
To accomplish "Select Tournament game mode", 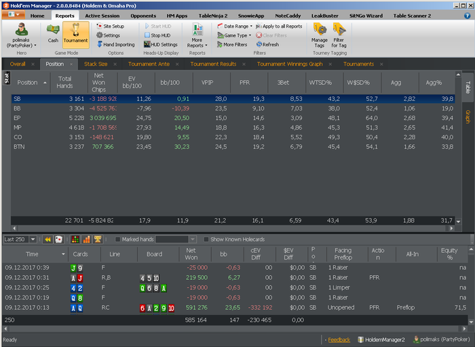I will click(76, 35).
